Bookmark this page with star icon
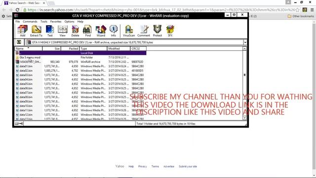Viewport: 316px width, 178px height. tap(297, 10)
